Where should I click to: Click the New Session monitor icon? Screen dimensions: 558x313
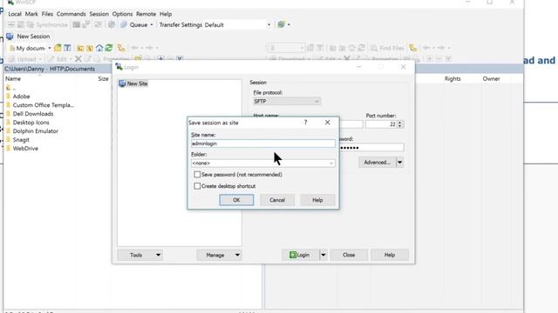click(x=10, y=37)
